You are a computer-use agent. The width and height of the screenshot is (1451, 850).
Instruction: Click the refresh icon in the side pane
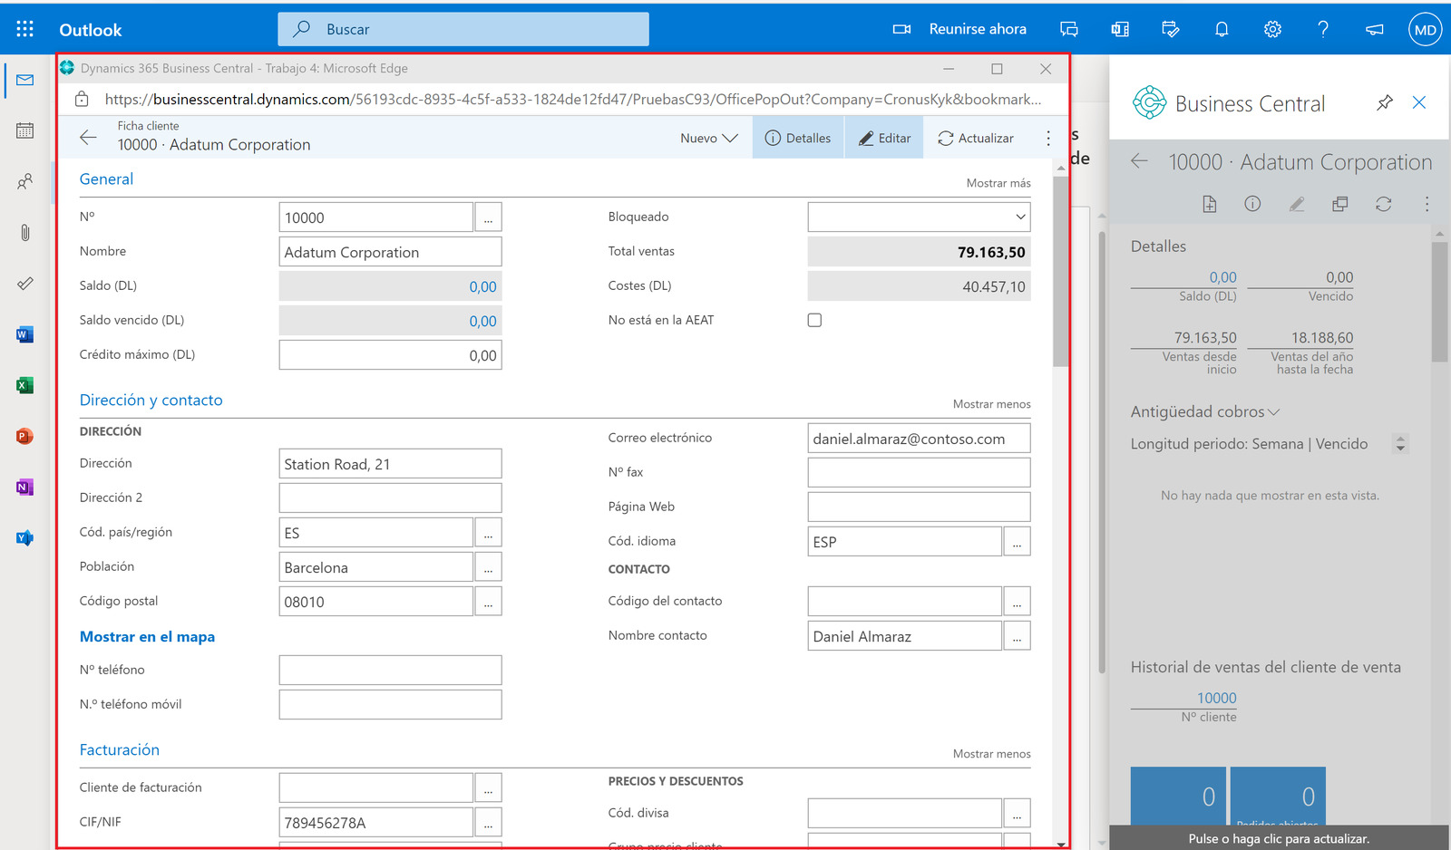[1383, 204]
